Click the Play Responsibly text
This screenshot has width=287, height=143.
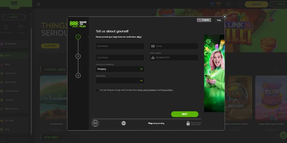(156, 124)
